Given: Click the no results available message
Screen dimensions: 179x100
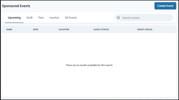Looking at the screenshot, I should pyautogui.click(x=89, y=65).
